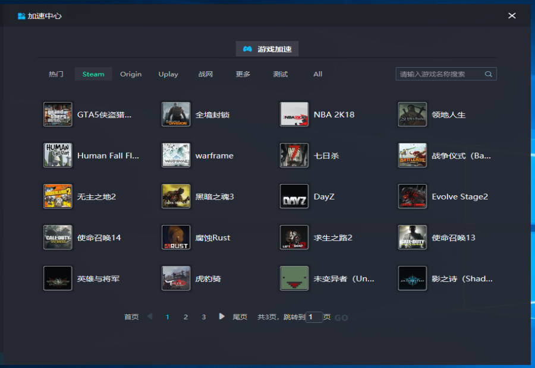535x368 pixels.
Task: Click the next page arrow
Action: (222, 317)
